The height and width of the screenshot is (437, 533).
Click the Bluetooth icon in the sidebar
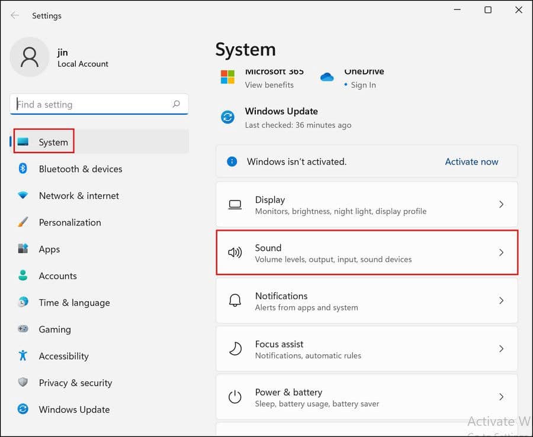click(x=22, y=169)
